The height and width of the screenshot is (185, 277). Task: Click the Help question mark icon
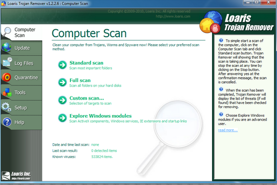pos(7,122)
